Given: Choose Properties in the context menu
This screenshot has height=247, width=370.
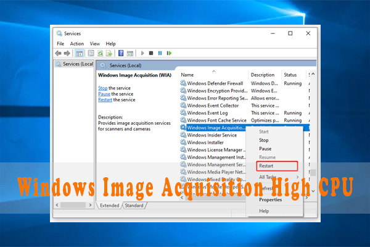Looking at the screenshot, I should pyautogui.click(x=271, y=199).
